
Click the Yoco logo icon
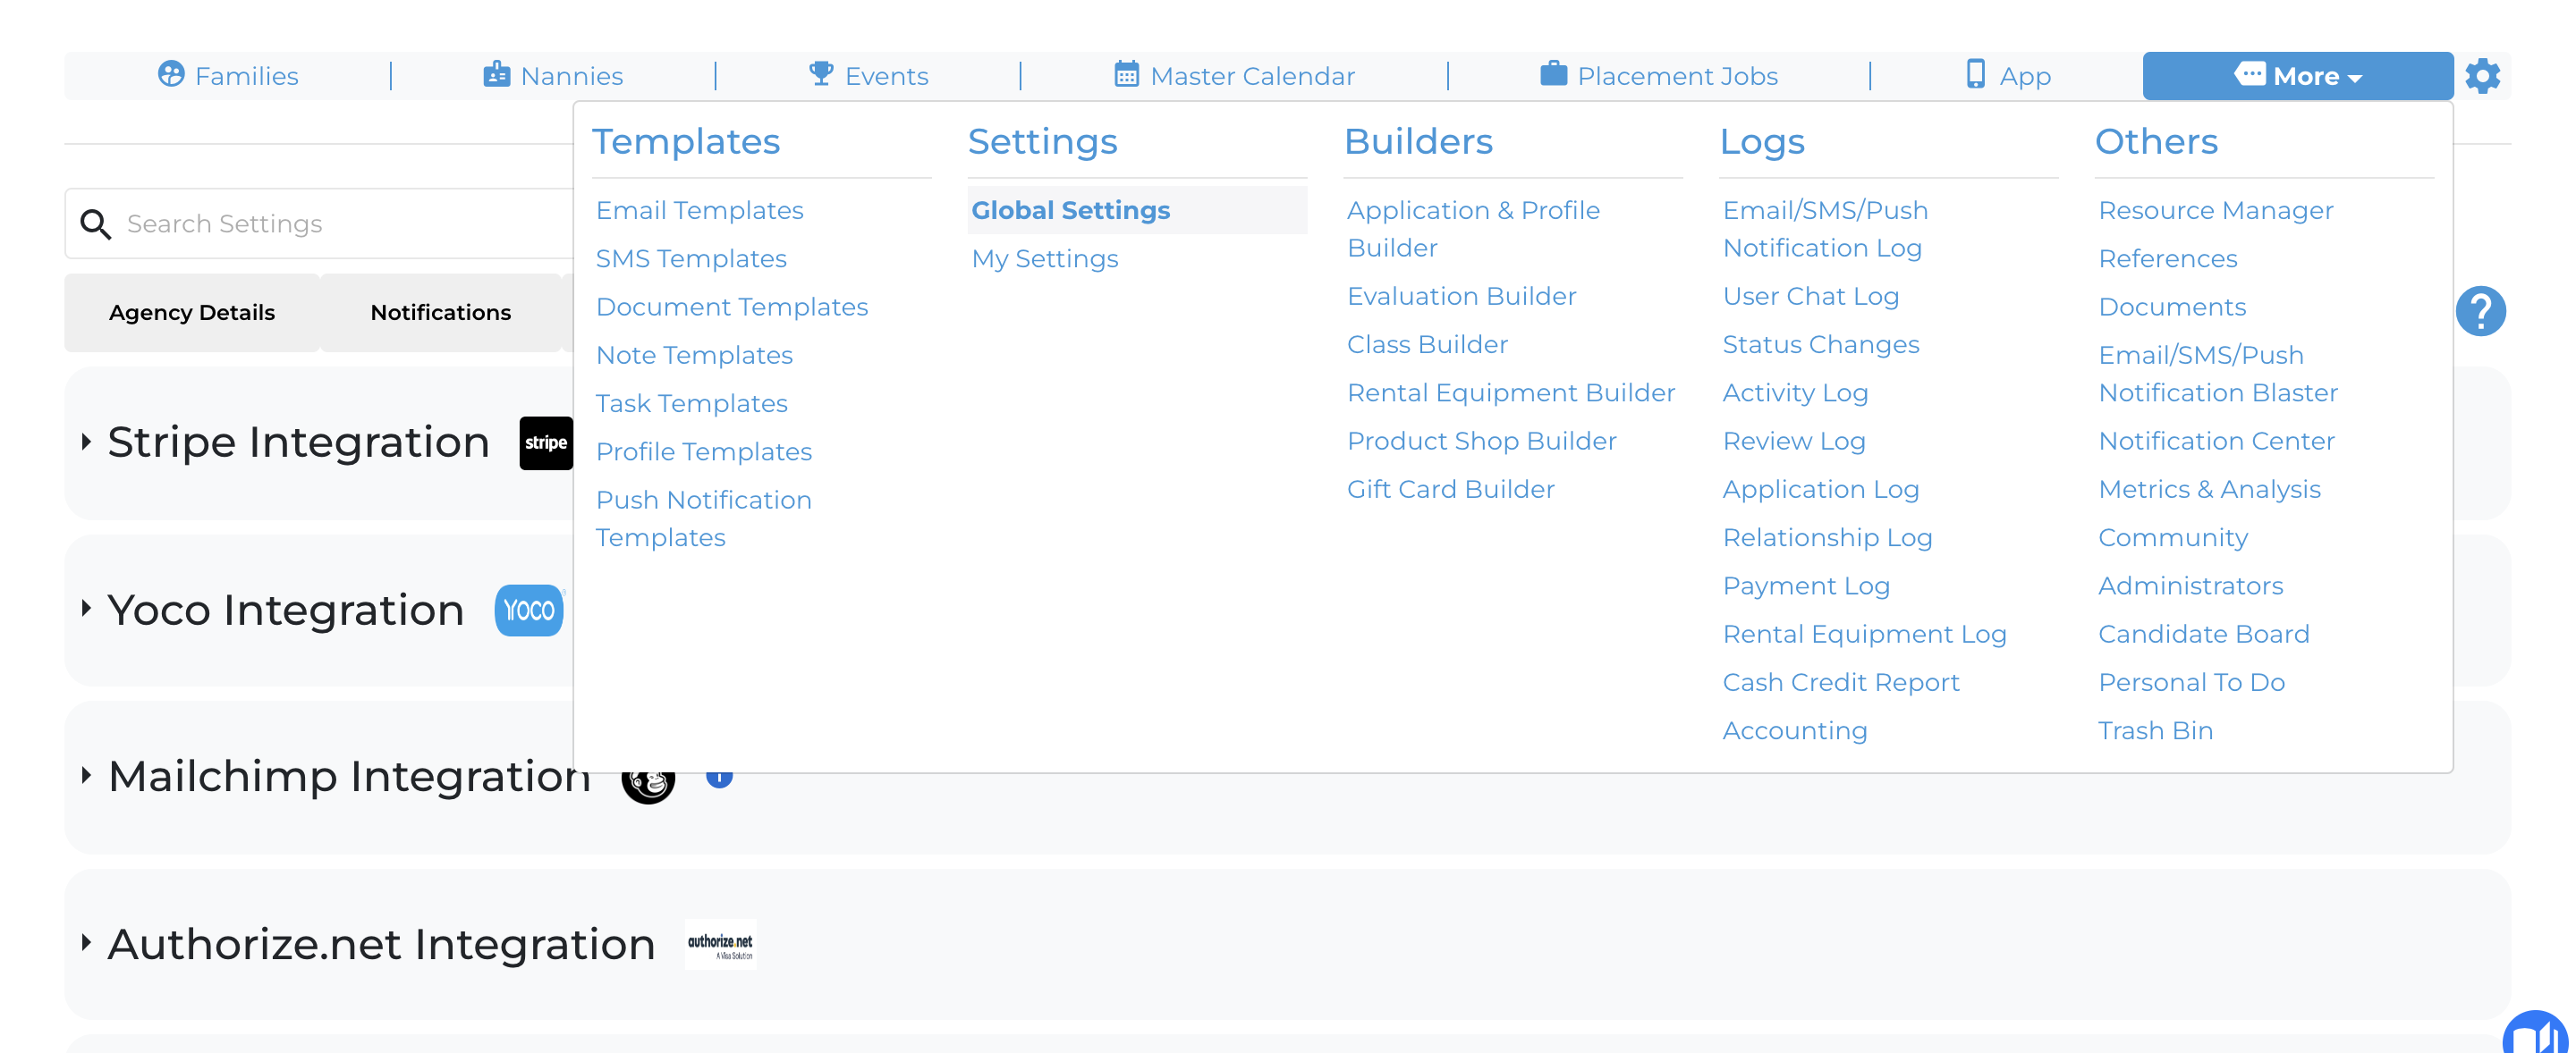coord(529,610)
